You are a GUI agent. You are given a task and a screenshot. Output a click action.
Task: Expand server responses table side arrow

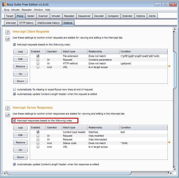(x=169, y=142)
